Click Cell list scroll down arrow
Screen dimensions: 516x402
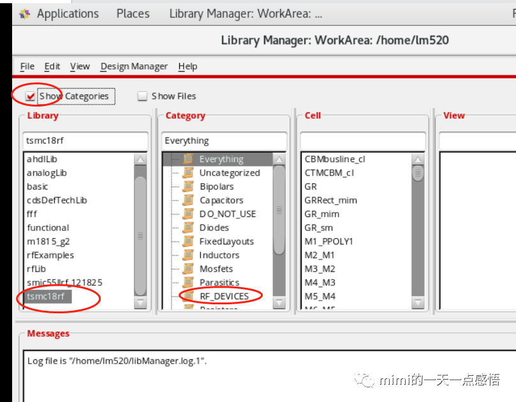(x=418, y=302)
